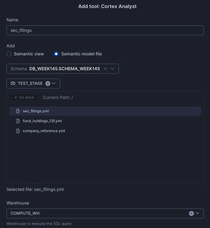This screenshot has height=228, width=210.
Task: Click the stage icon beside TEST_STAGE
Action: [x=13, y=83]
